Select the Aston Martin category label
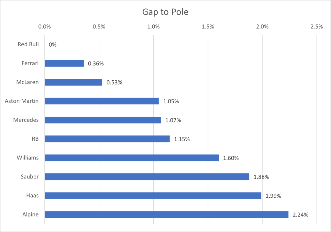Viewport: 331px width, 232px height. tap(22, 101)
